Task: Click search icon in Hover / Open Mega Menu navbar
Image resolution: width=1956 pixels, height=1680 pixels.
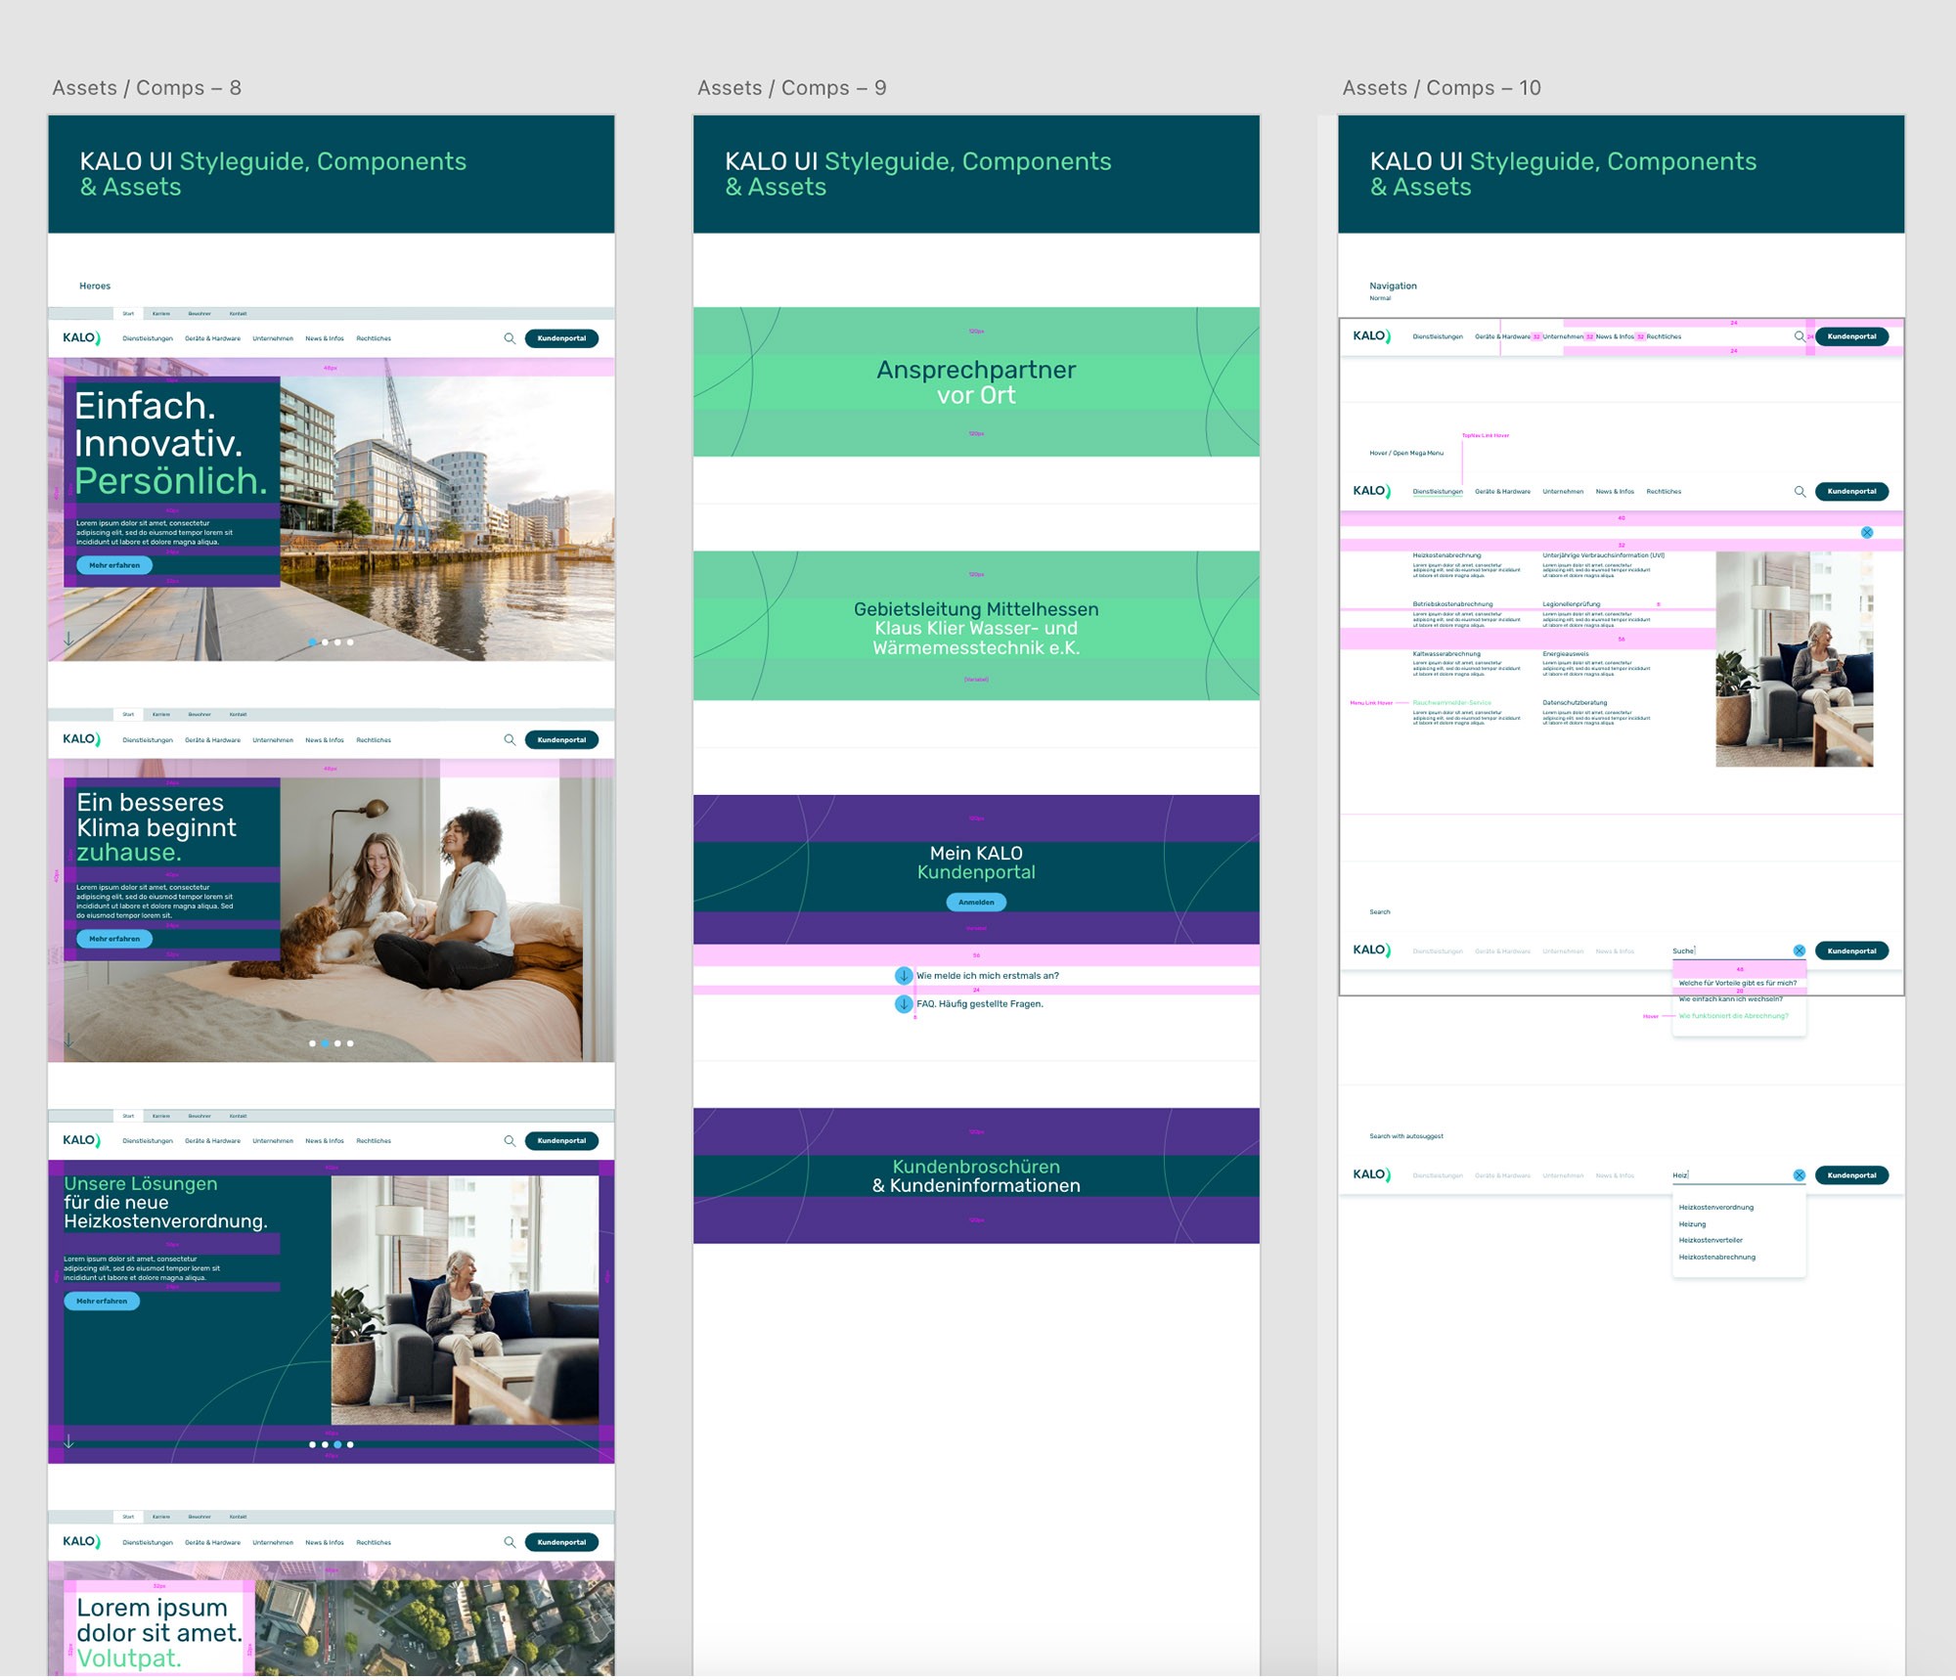Action: pyautogui.click(x=1800, y=492)
